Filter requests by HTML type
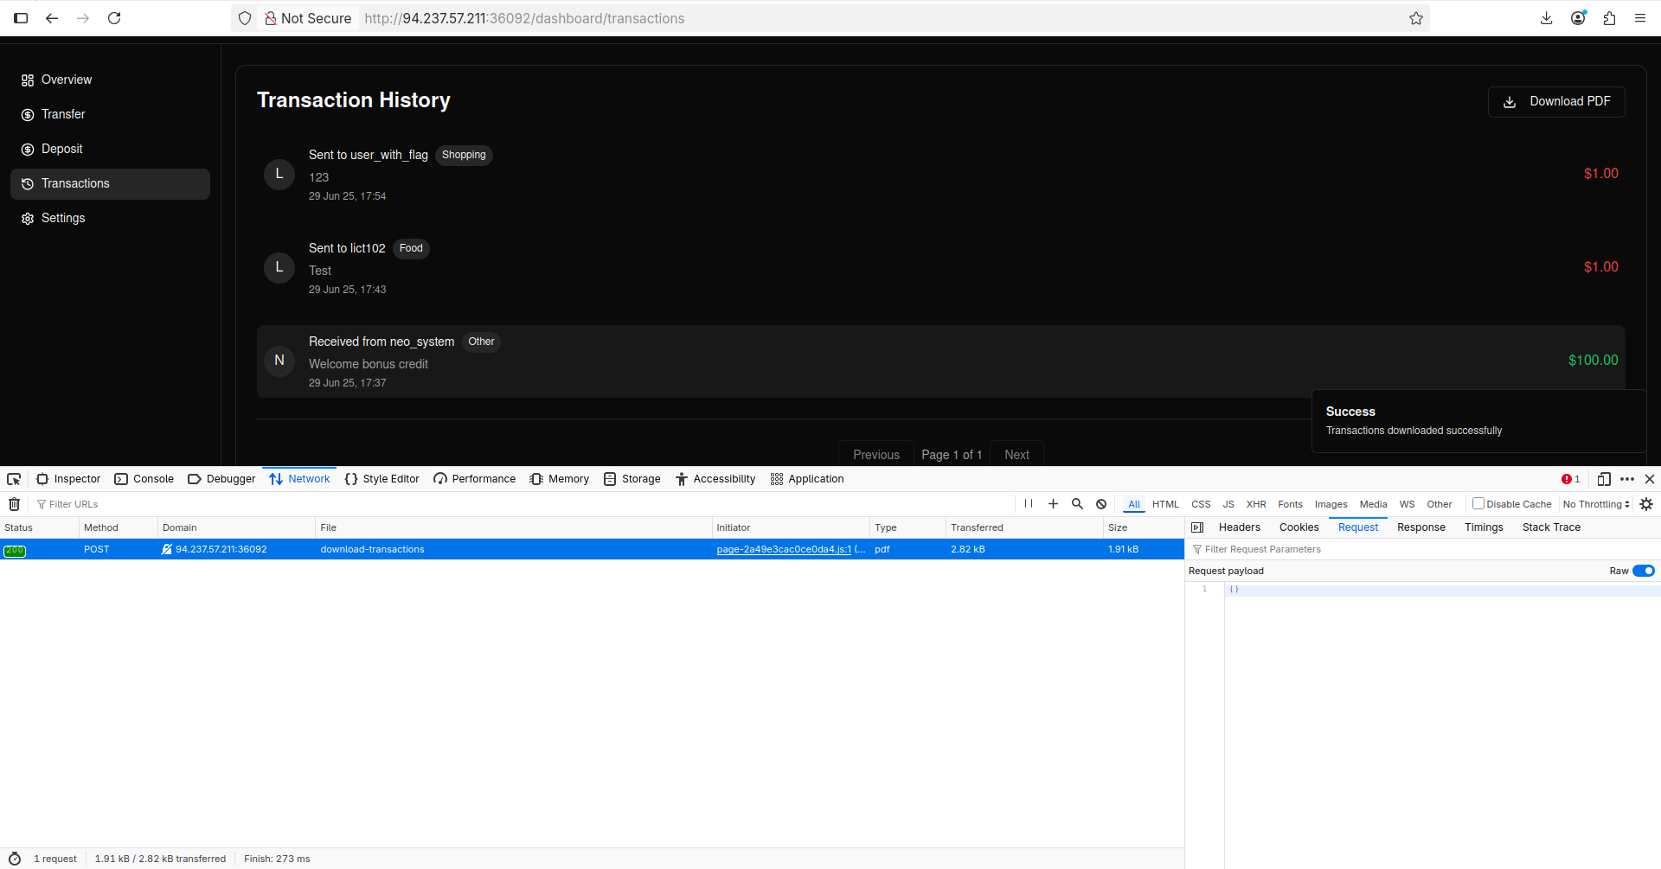The width and height of the screenshot is (1661, 869). coord(1165,504)
